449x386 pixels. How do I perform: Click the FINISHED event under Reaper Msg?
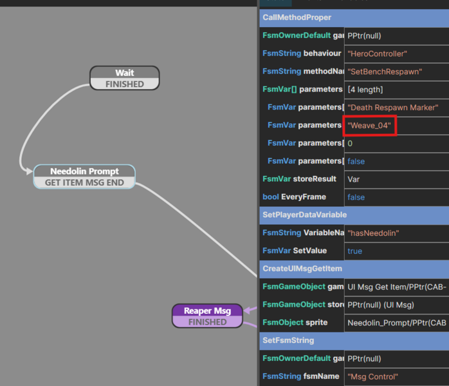[x=206, y=322]
